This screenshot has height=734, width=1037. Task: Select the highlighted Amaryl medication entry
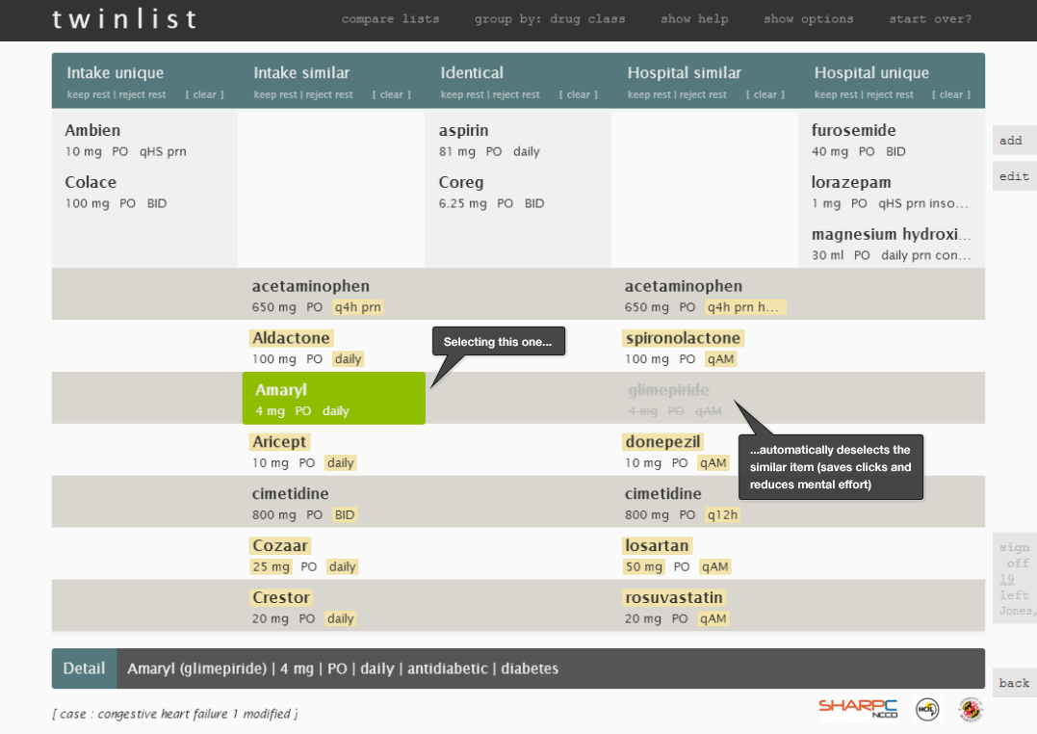point(333,398)
